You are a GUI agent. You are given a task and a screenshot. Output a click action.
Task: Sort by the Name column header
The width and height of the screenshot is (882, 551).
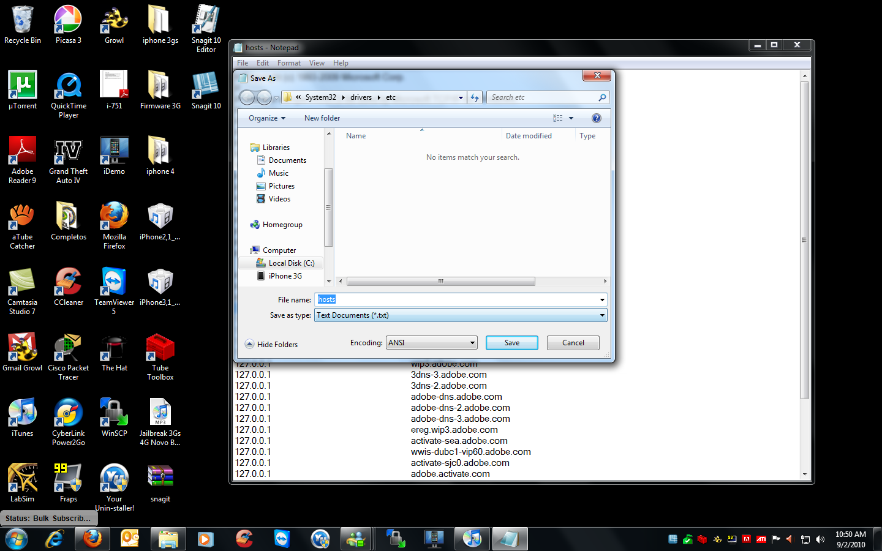point(356,136)
